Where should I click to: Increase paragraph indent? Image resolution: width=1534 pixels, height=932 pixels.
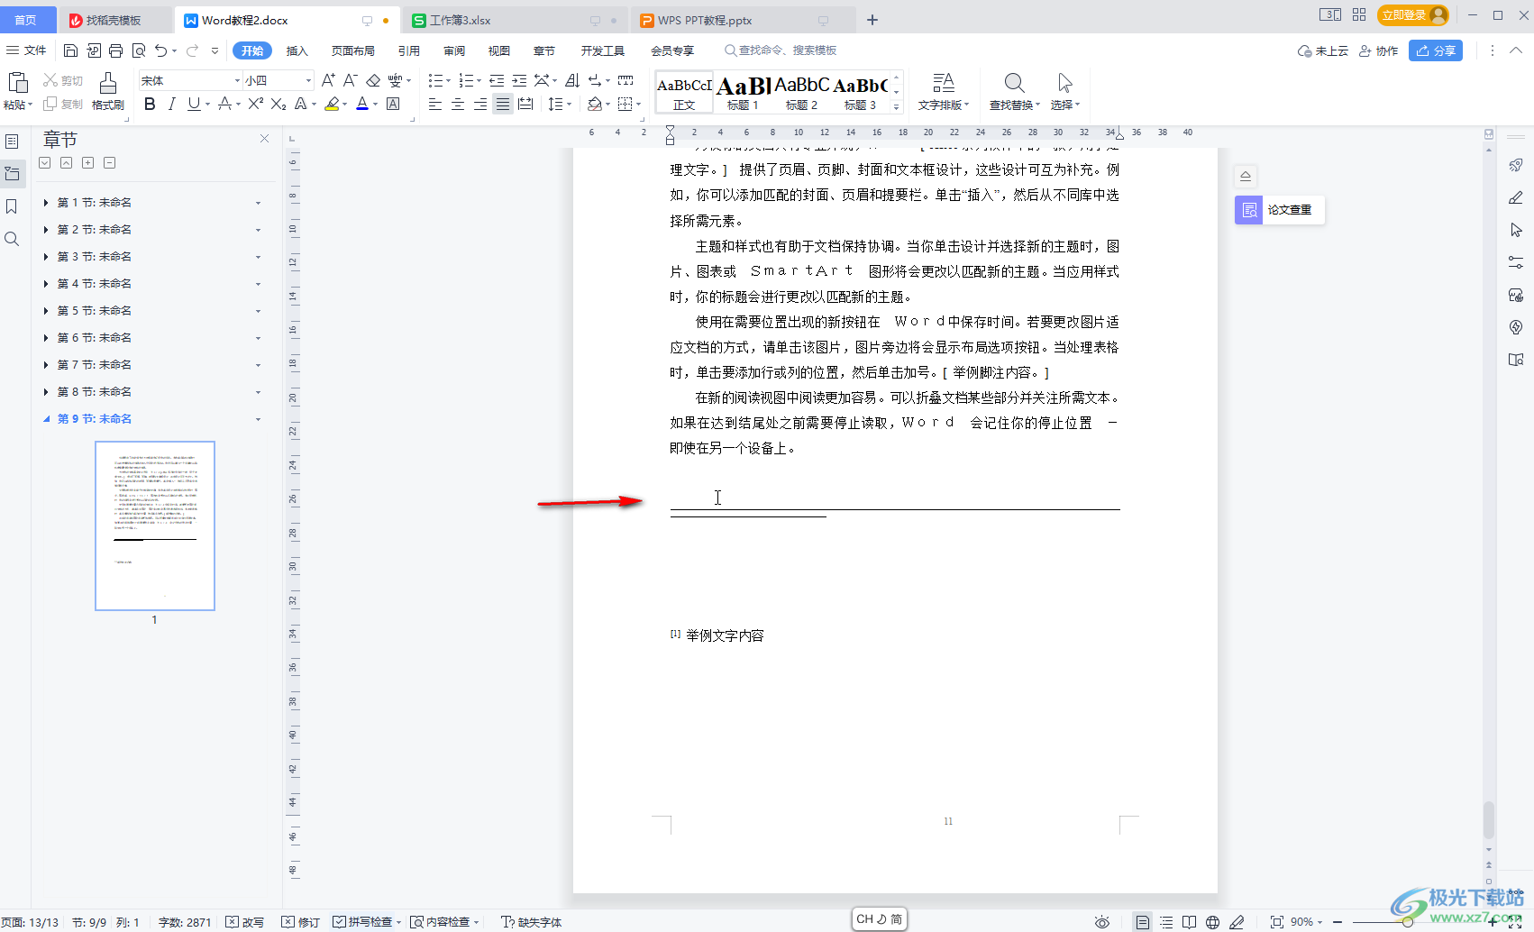519,80
